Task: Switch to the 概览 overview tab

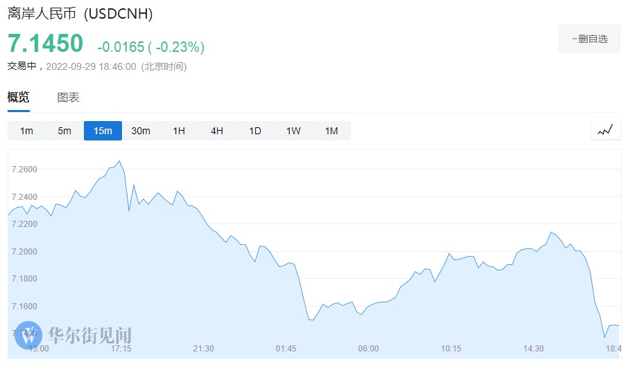Action: [x=19, y=98]
